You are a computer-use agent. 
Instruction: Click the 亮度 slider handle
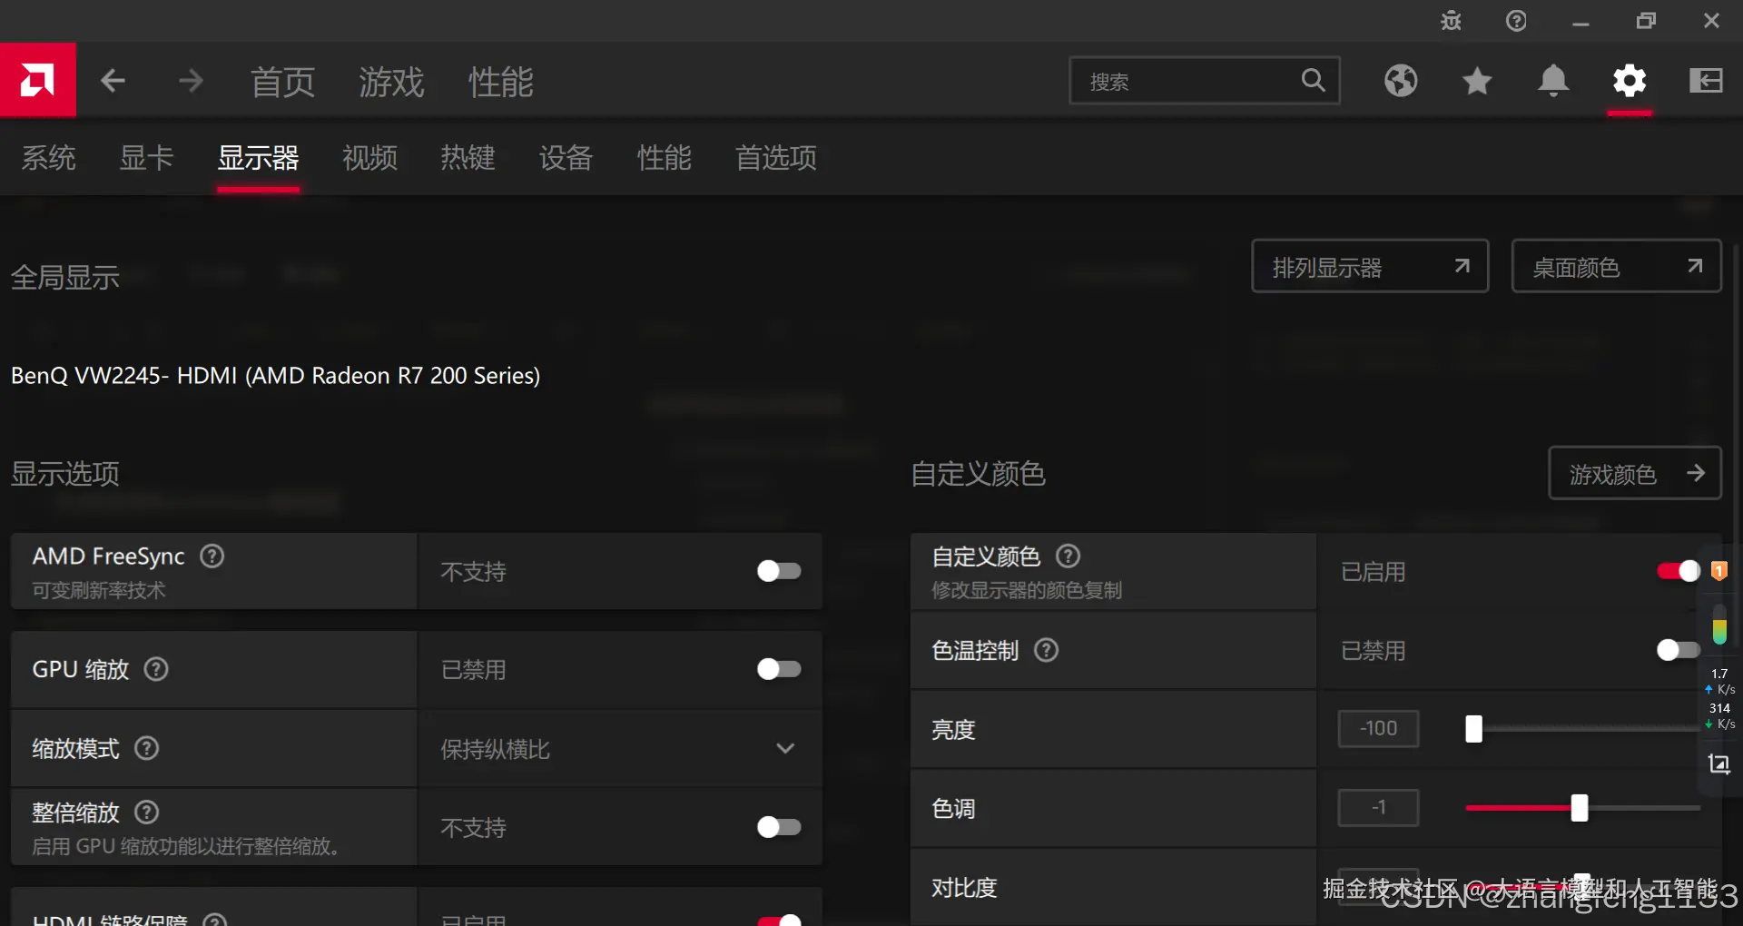pyautogui.click(x=1473, y=728)
